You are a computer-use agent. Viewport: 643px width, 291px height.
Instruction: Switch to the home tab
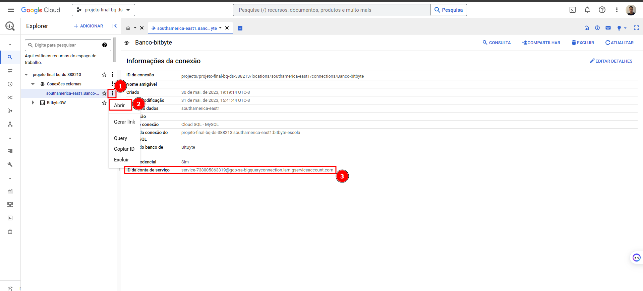pos(128,28)
